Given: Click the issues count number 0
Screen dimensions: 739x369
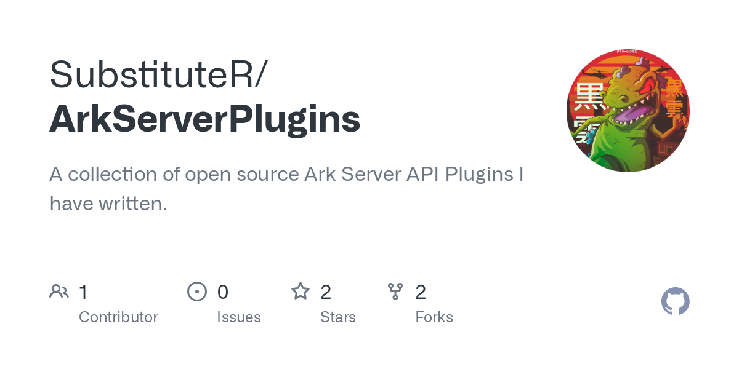Looking at the screenshot, I should coord(223,292).
